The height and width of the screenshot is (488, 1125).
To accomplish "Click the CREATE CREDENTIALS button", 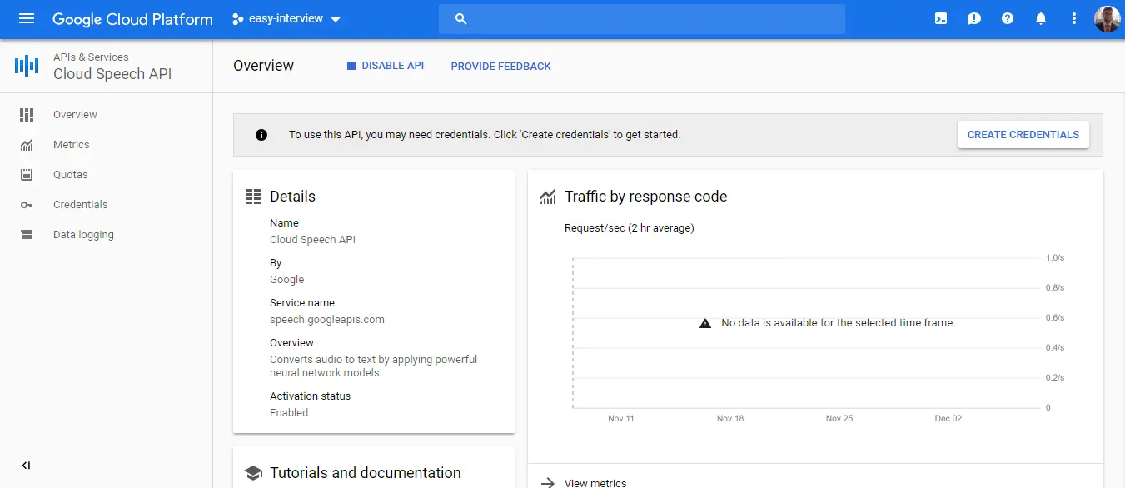I will (x=1023, y=135).
